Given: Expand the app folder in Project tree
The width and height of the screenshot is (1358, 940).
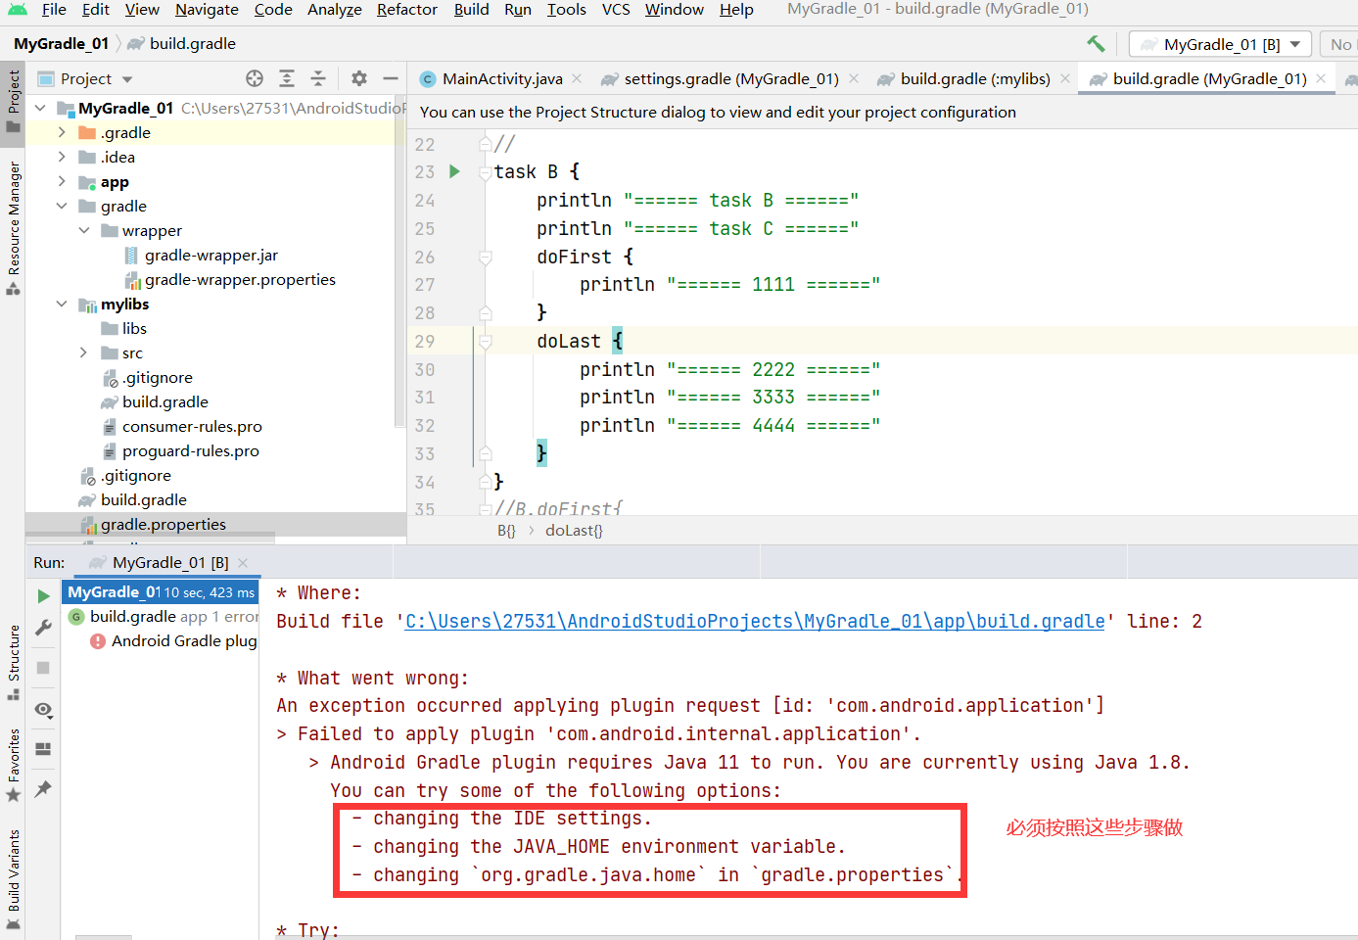Looking at the screenshot, I should click(x=62, y=181).
